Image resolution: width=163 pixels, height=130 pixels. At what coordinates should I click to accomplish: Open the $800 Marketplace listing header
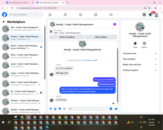click(x=67, y=32)
